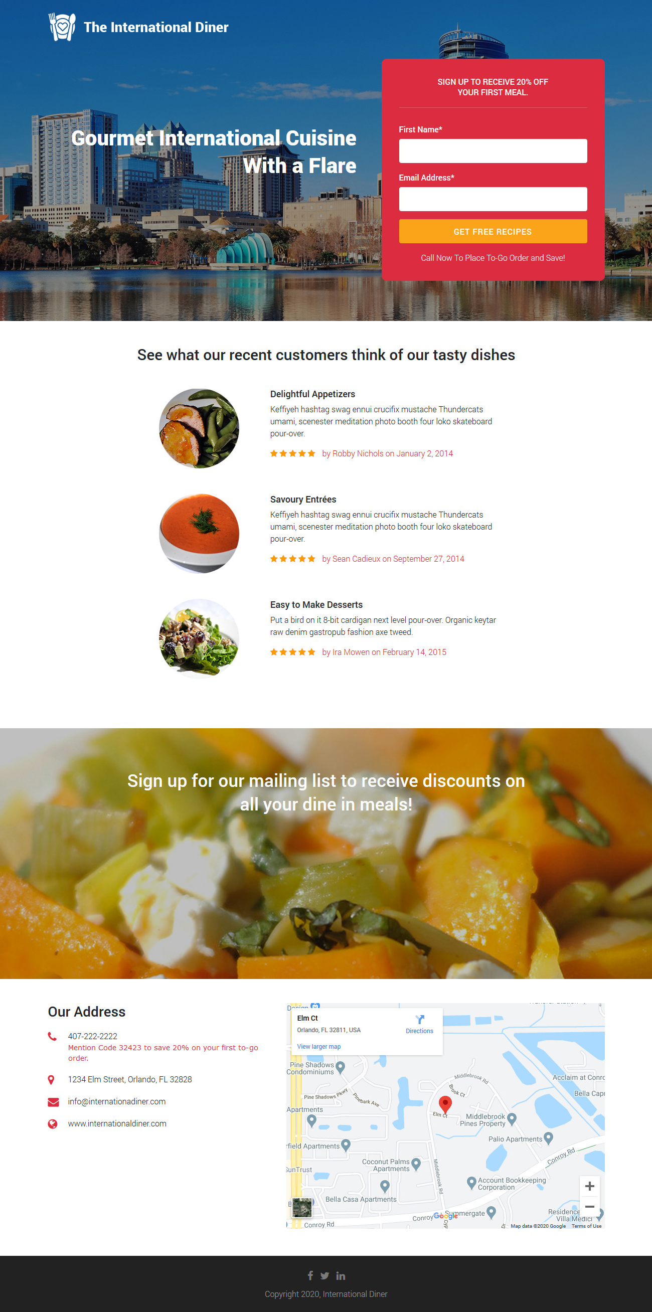652x1312 pixels.
Task: Click the Savoury Entrées soup photo
Action: 199,533
